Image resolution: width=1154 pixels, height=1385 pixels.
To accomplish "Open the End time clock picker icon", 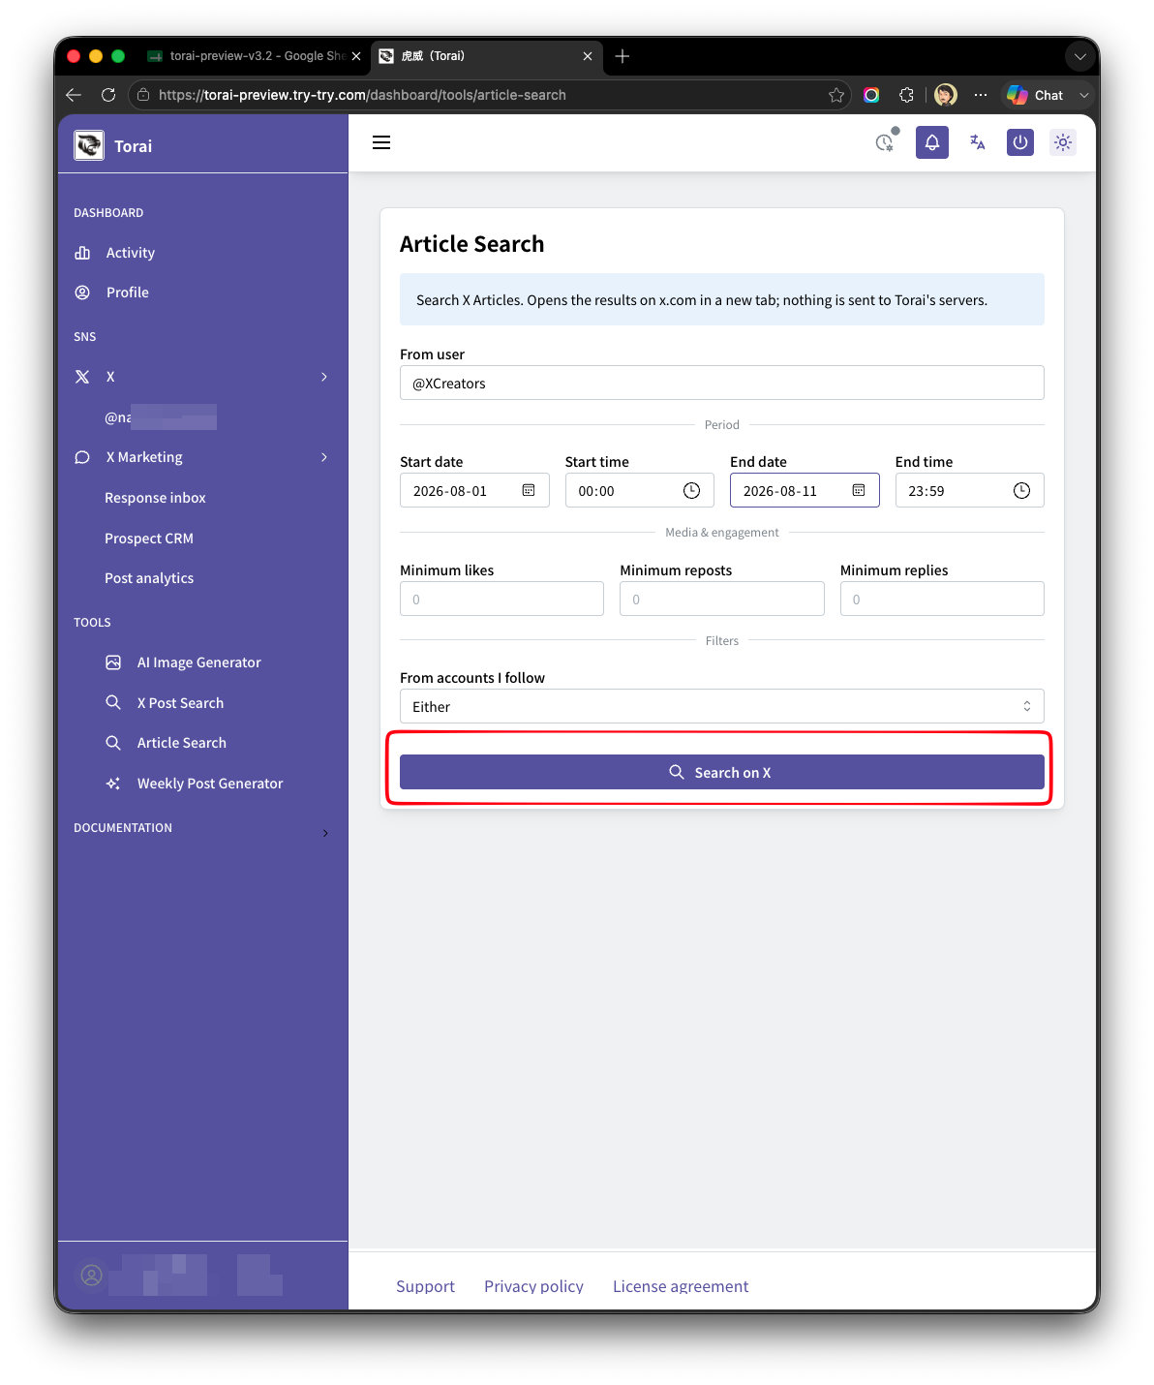I will pos(1021,490).
